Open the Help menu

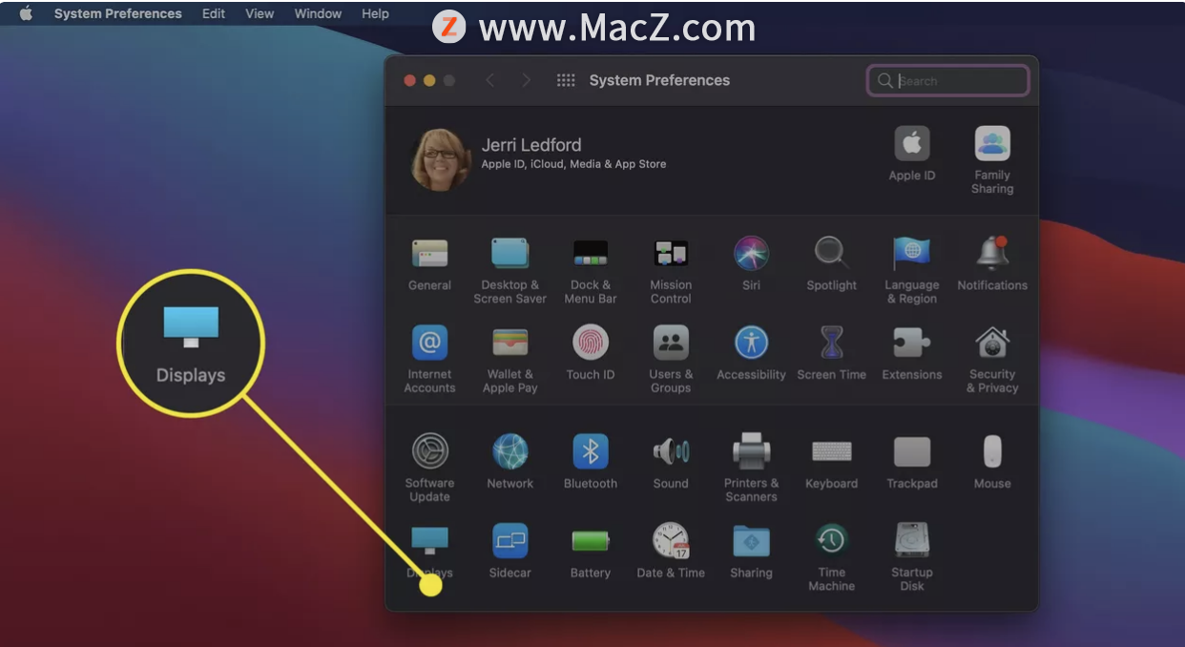[x=375, y=13]
